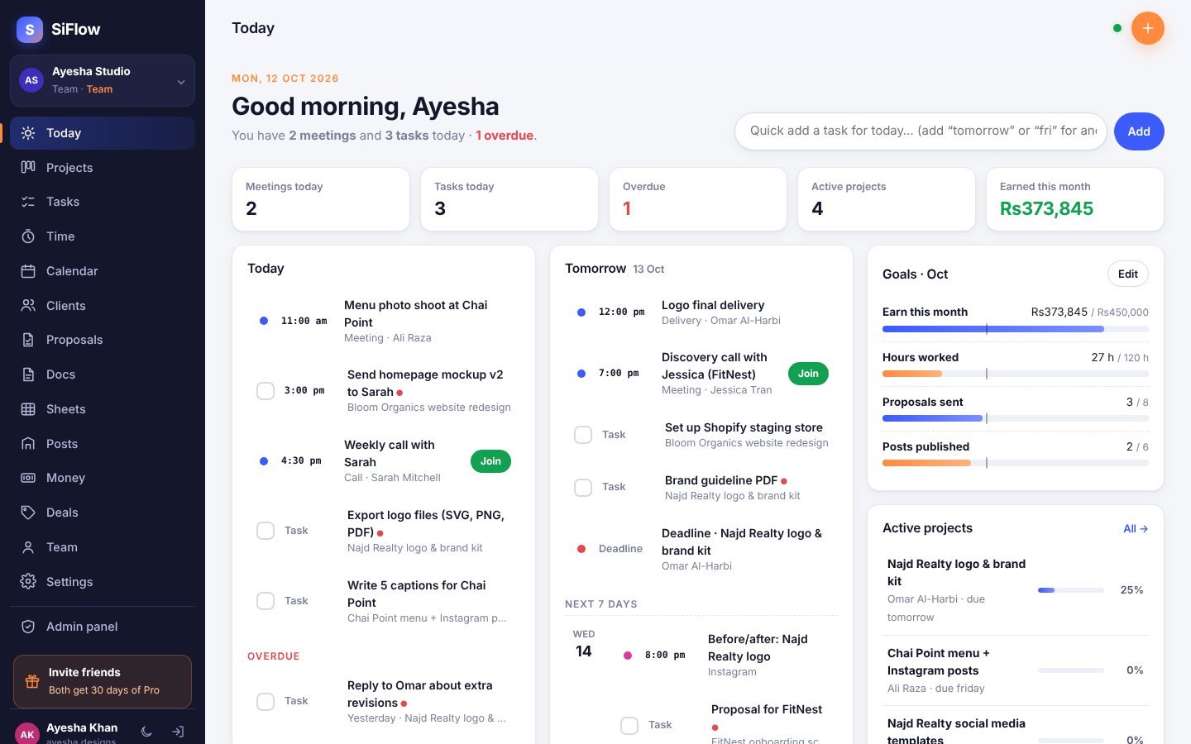
Task: Open Projects via its sidebar icon
Action: [x=28, y=167]
